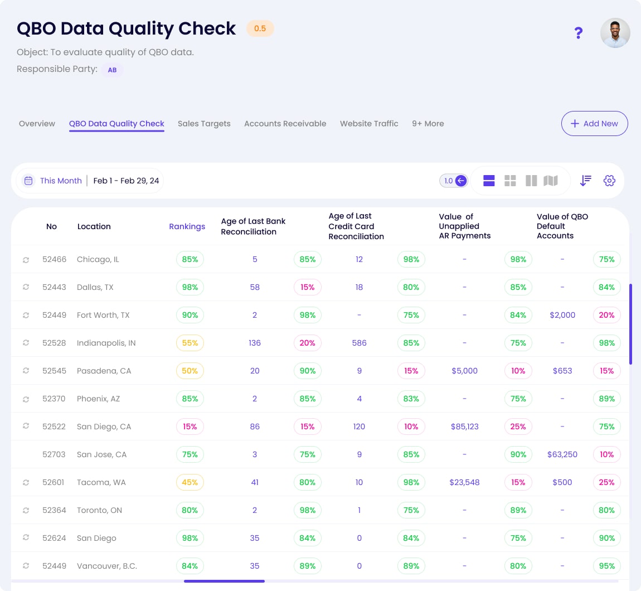Click the AB responsible party badge
Image resolution: width=641 pixels, height=591 pixels.
[x=112, y=70]
